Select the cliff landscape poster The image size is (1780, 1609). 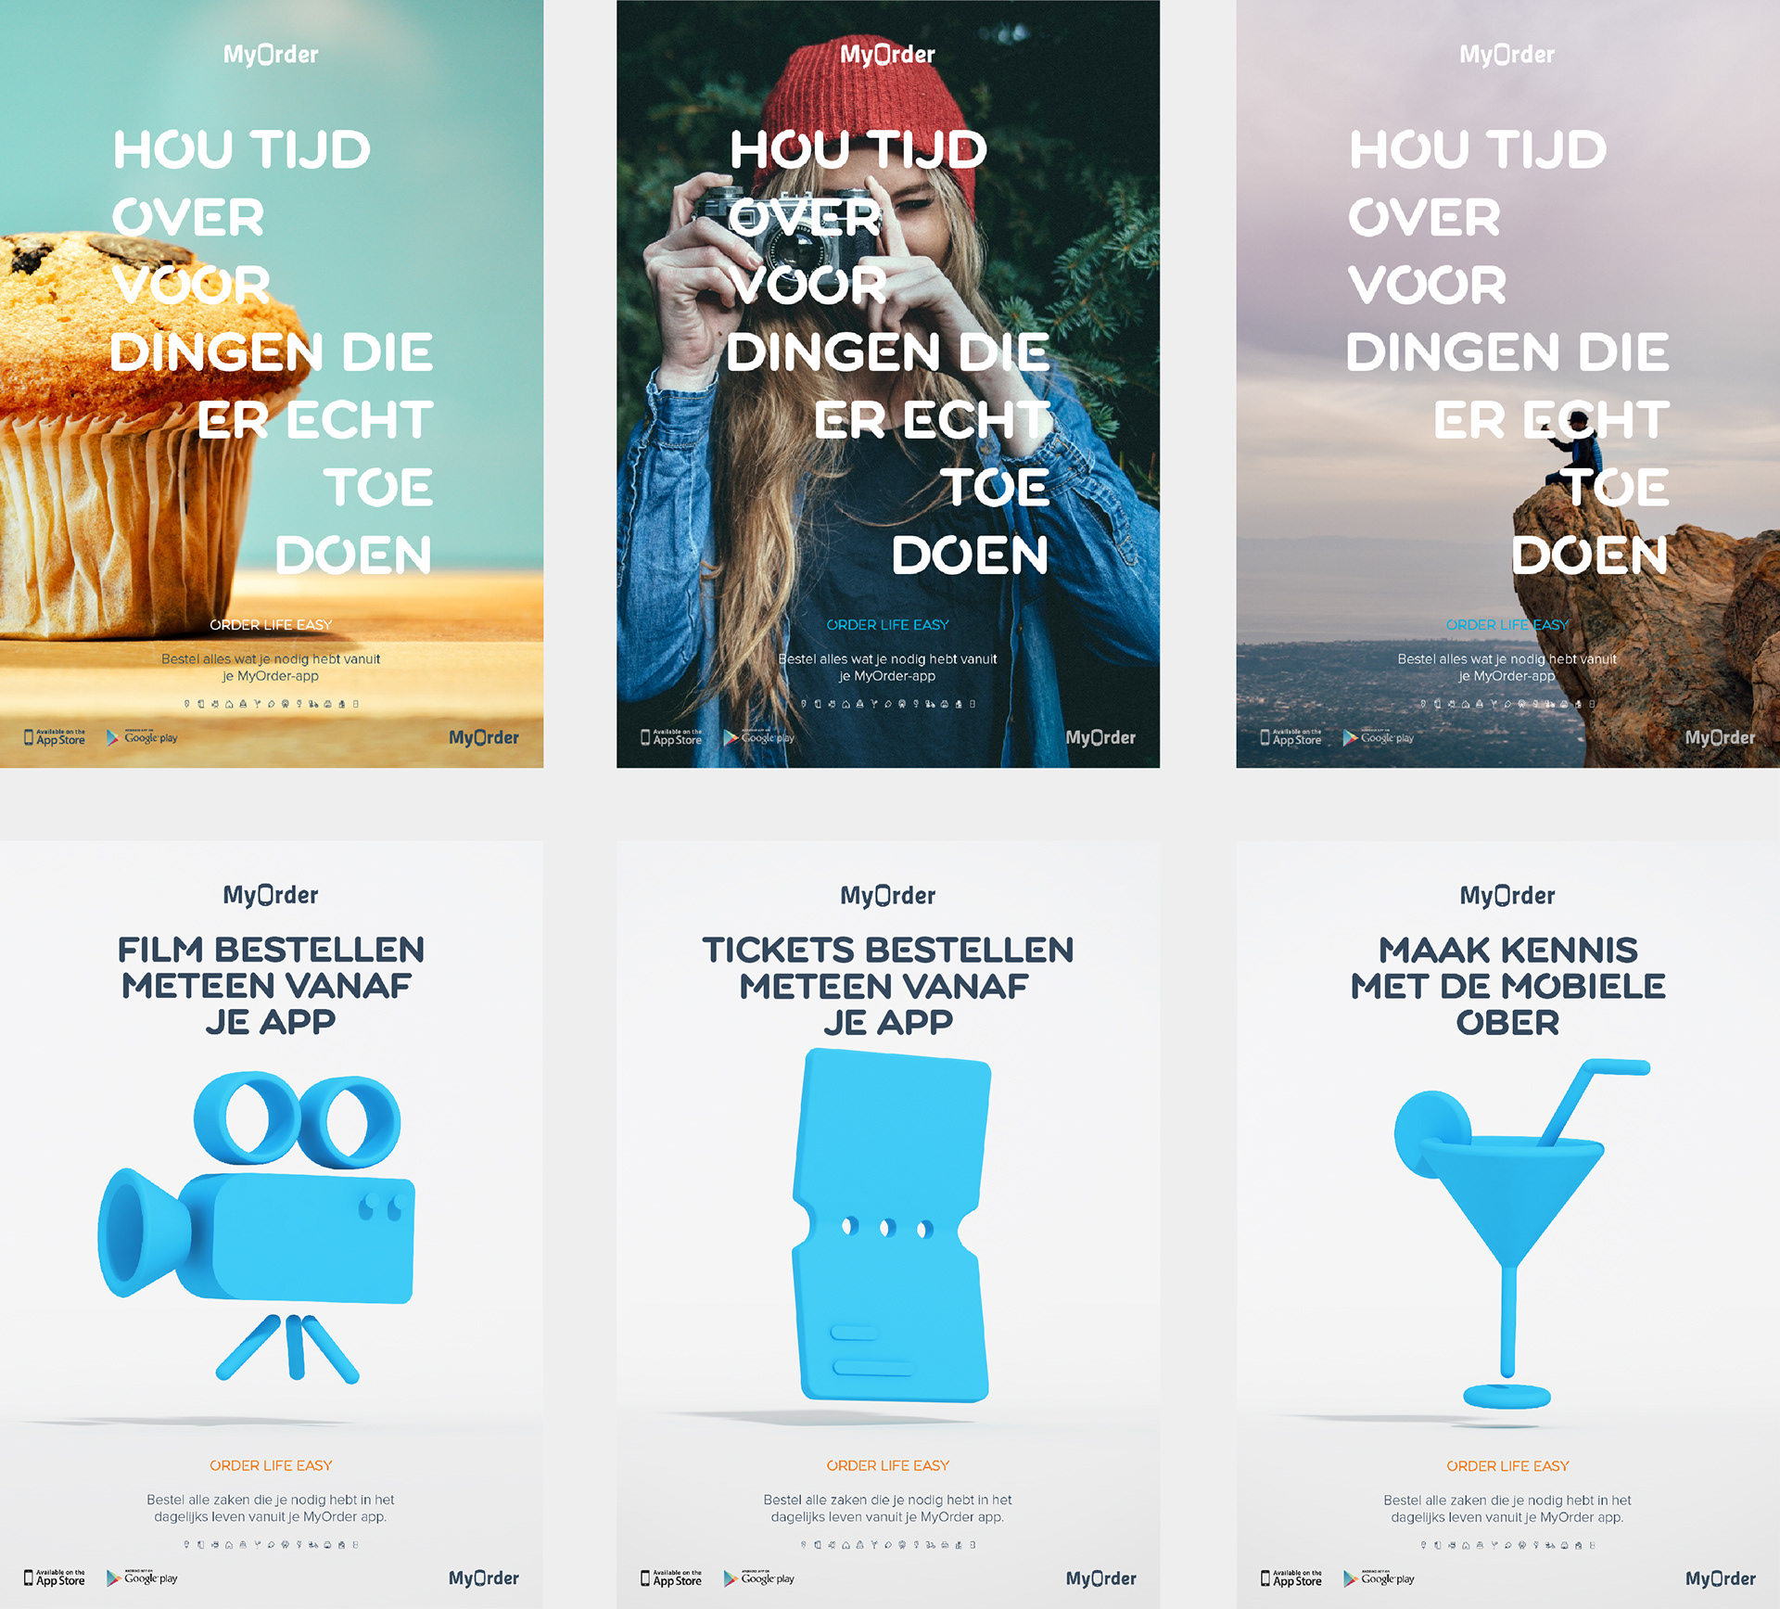click(1507, 384)
